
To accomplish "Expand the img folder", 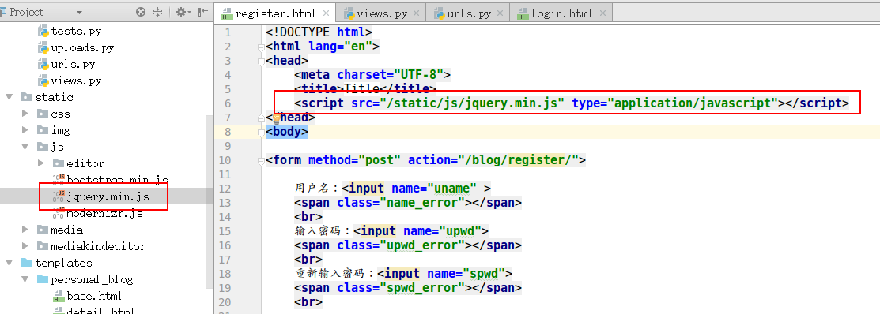I will click(25, 130).
